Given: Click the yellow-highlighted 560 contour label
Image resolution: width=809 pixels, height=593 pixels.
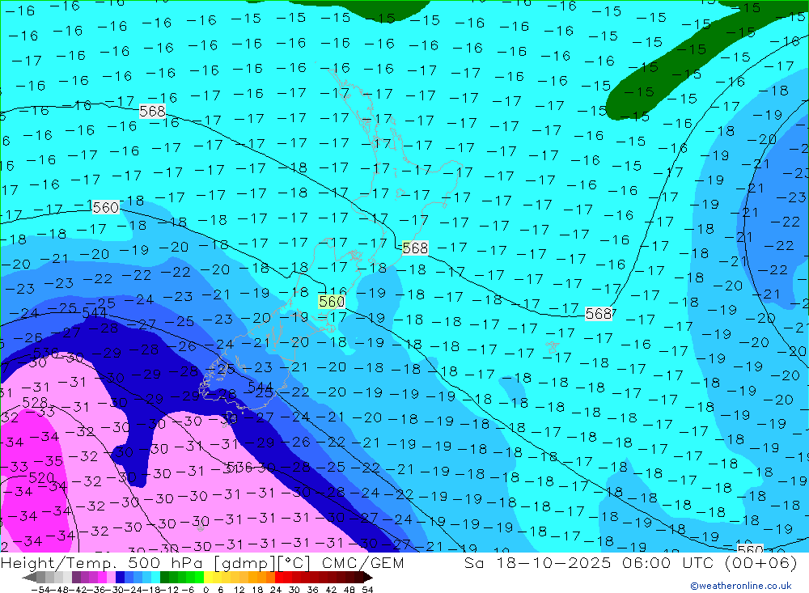Looking at the screenshot, I should (x=331, y=302).
